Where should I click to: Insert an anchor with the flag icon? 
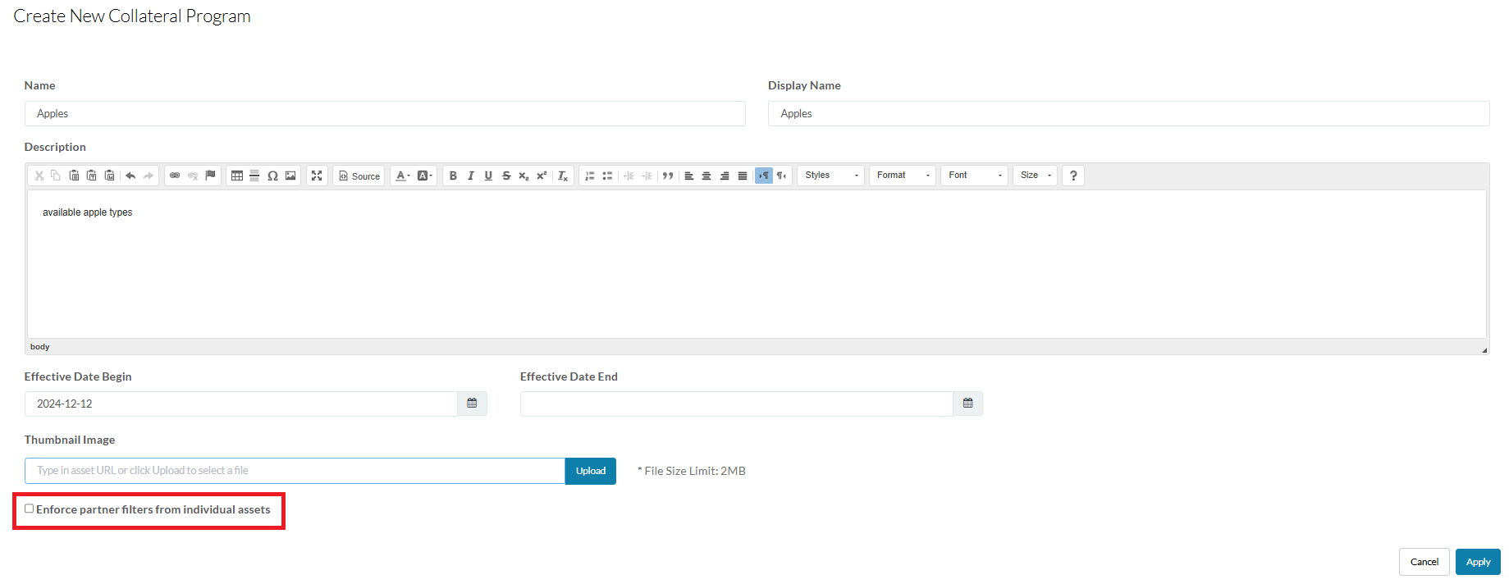point(211,176)
